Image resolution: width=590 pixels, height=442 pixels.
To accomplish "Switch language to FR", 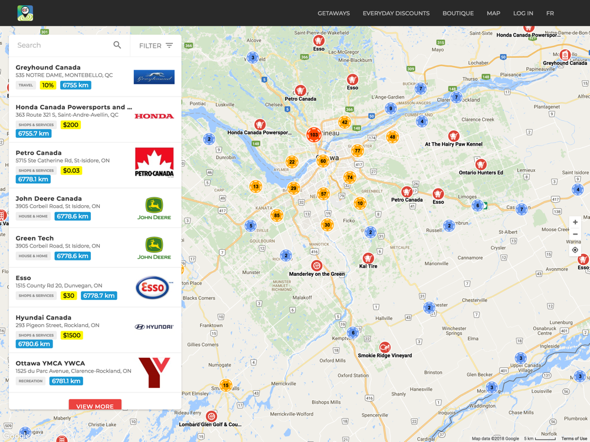I will coord(550,13).
